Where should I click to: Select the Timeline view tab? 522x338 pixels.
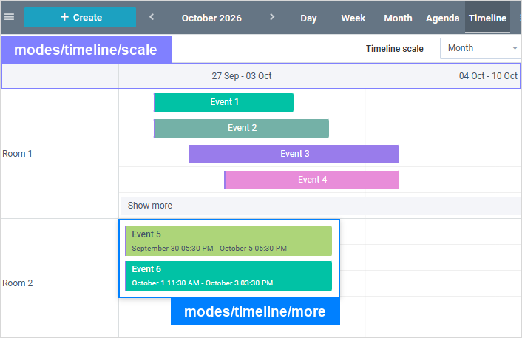pyautogui.click(x=487, y=18)
